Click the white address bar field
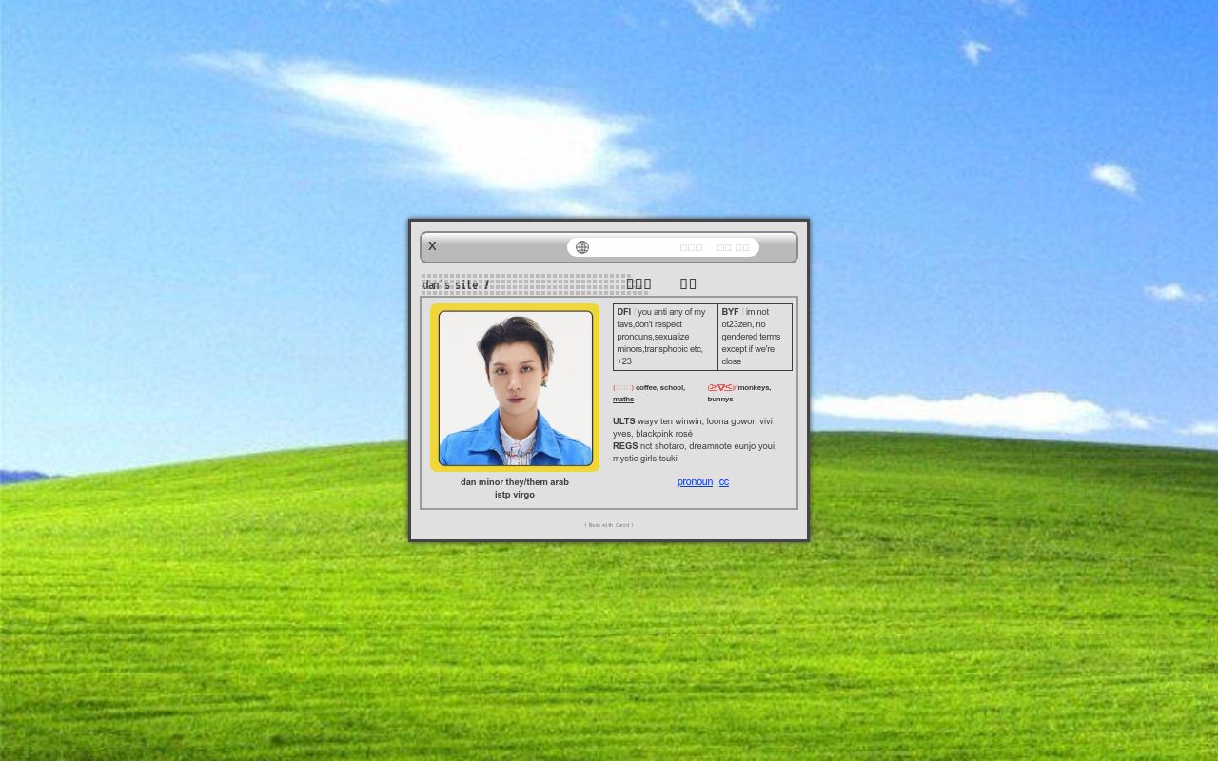The width and height of the screenshot is (1218, 761). pos(663,247)
